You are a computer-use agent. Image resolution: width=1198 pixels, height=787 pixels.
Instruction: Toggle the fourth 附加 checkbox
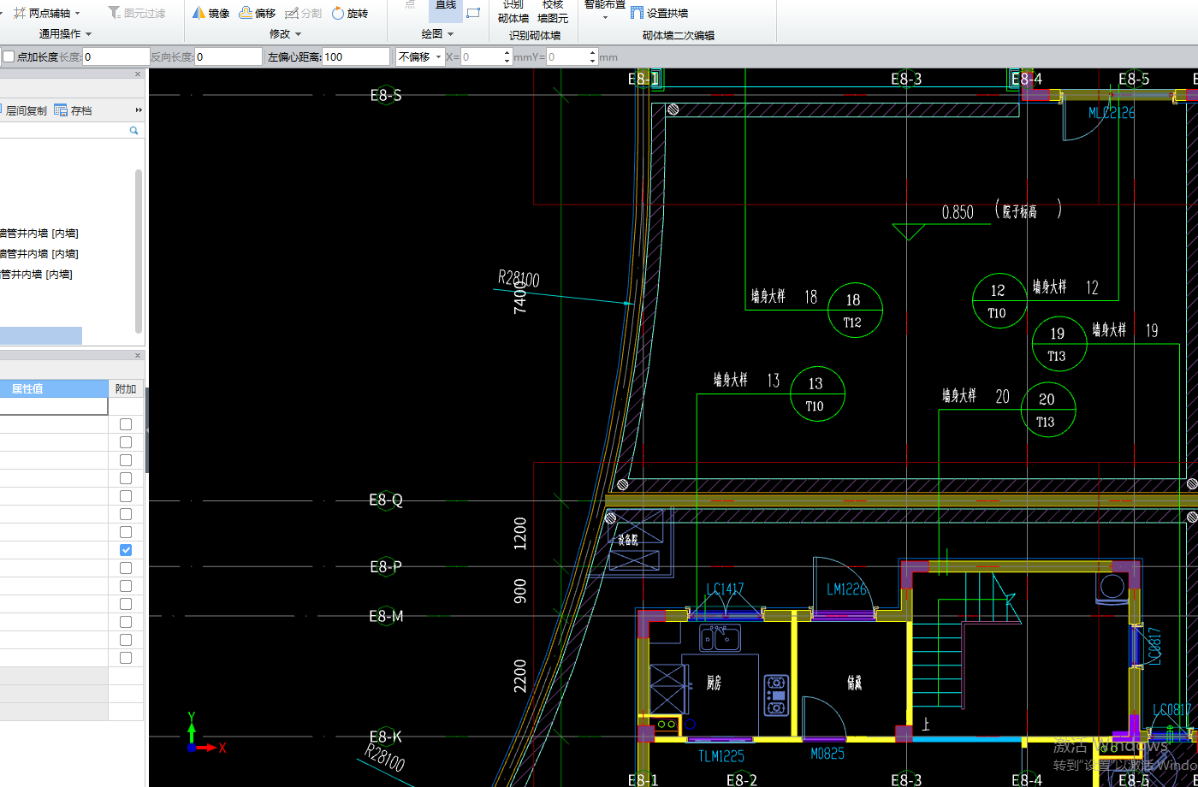[126, 478]
